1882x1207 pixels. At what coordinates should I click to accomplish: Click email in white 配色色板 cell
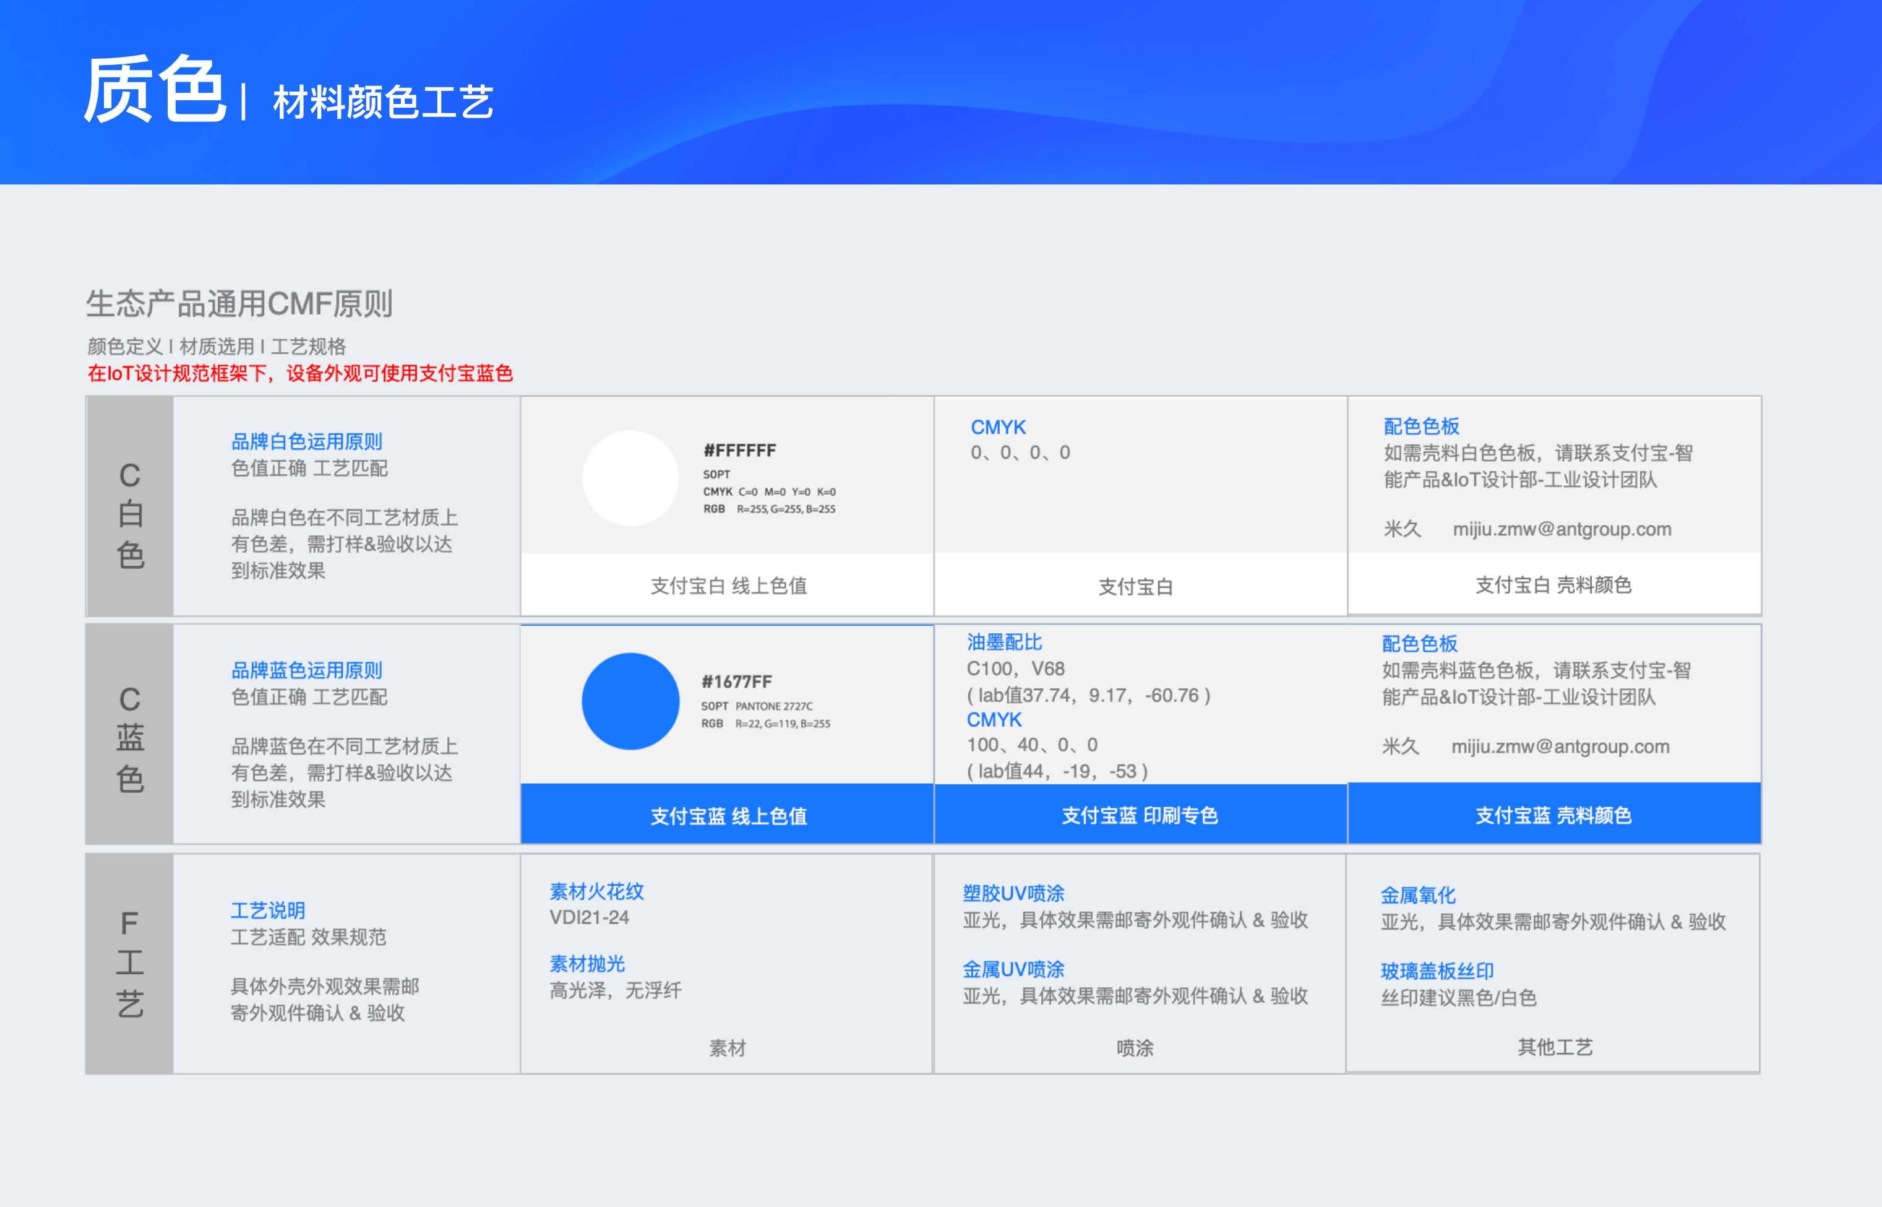click(x=1562, y=529)
